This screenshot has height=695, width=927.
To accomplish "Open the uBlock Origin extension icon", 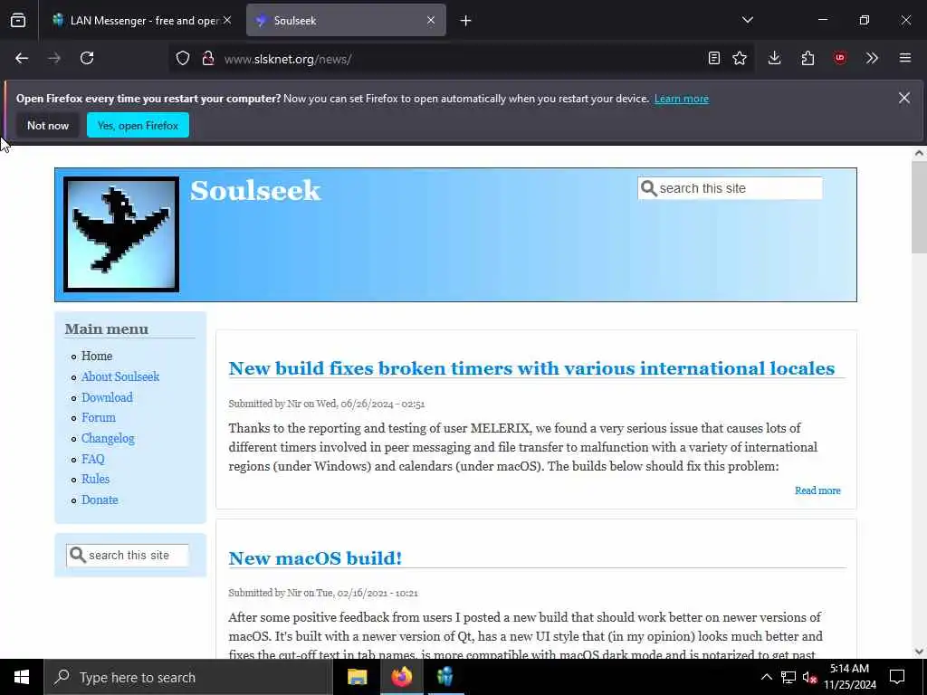I will click(x=840, y=58).
